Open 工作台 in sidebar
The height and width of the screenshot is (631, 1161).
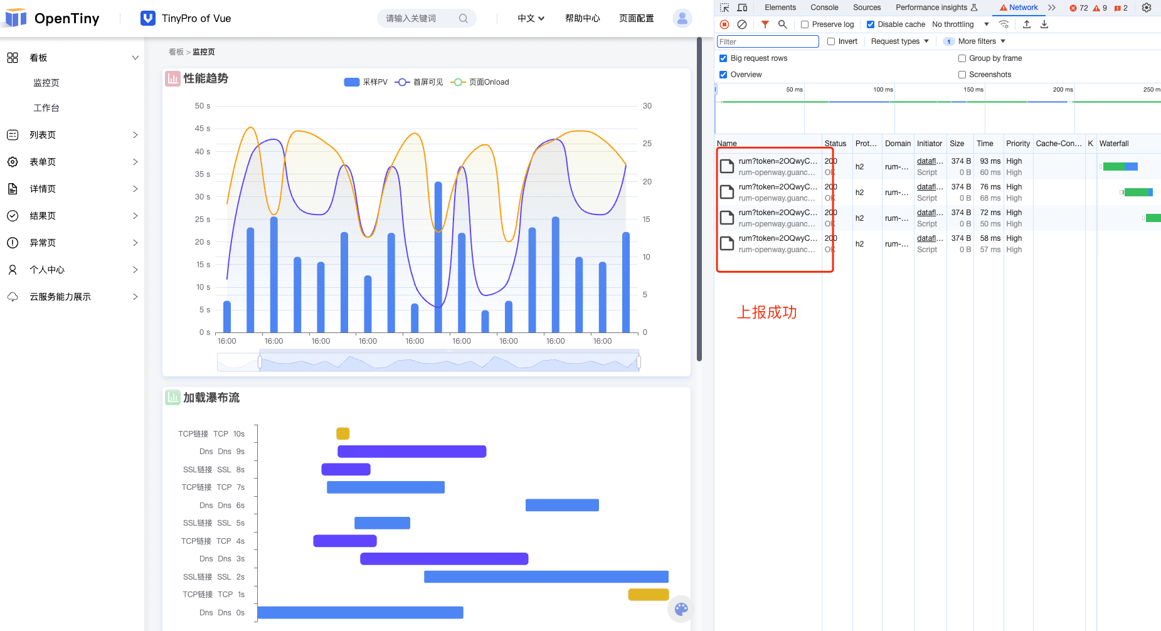pos(46,108)
